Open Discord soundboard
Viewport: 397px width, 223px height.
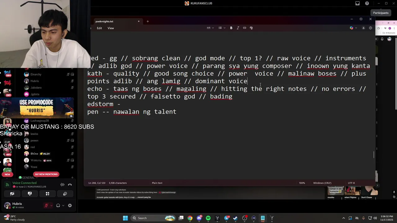65,194
